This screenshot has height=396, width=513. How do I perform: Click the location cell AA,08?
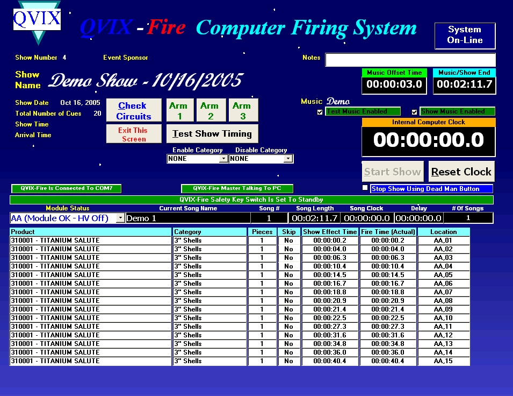click(x=444, y=301)
